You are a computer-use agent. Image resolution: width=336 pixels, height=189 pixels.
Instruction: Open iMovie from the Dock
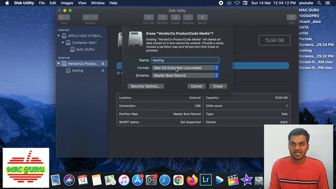(247, 180)
